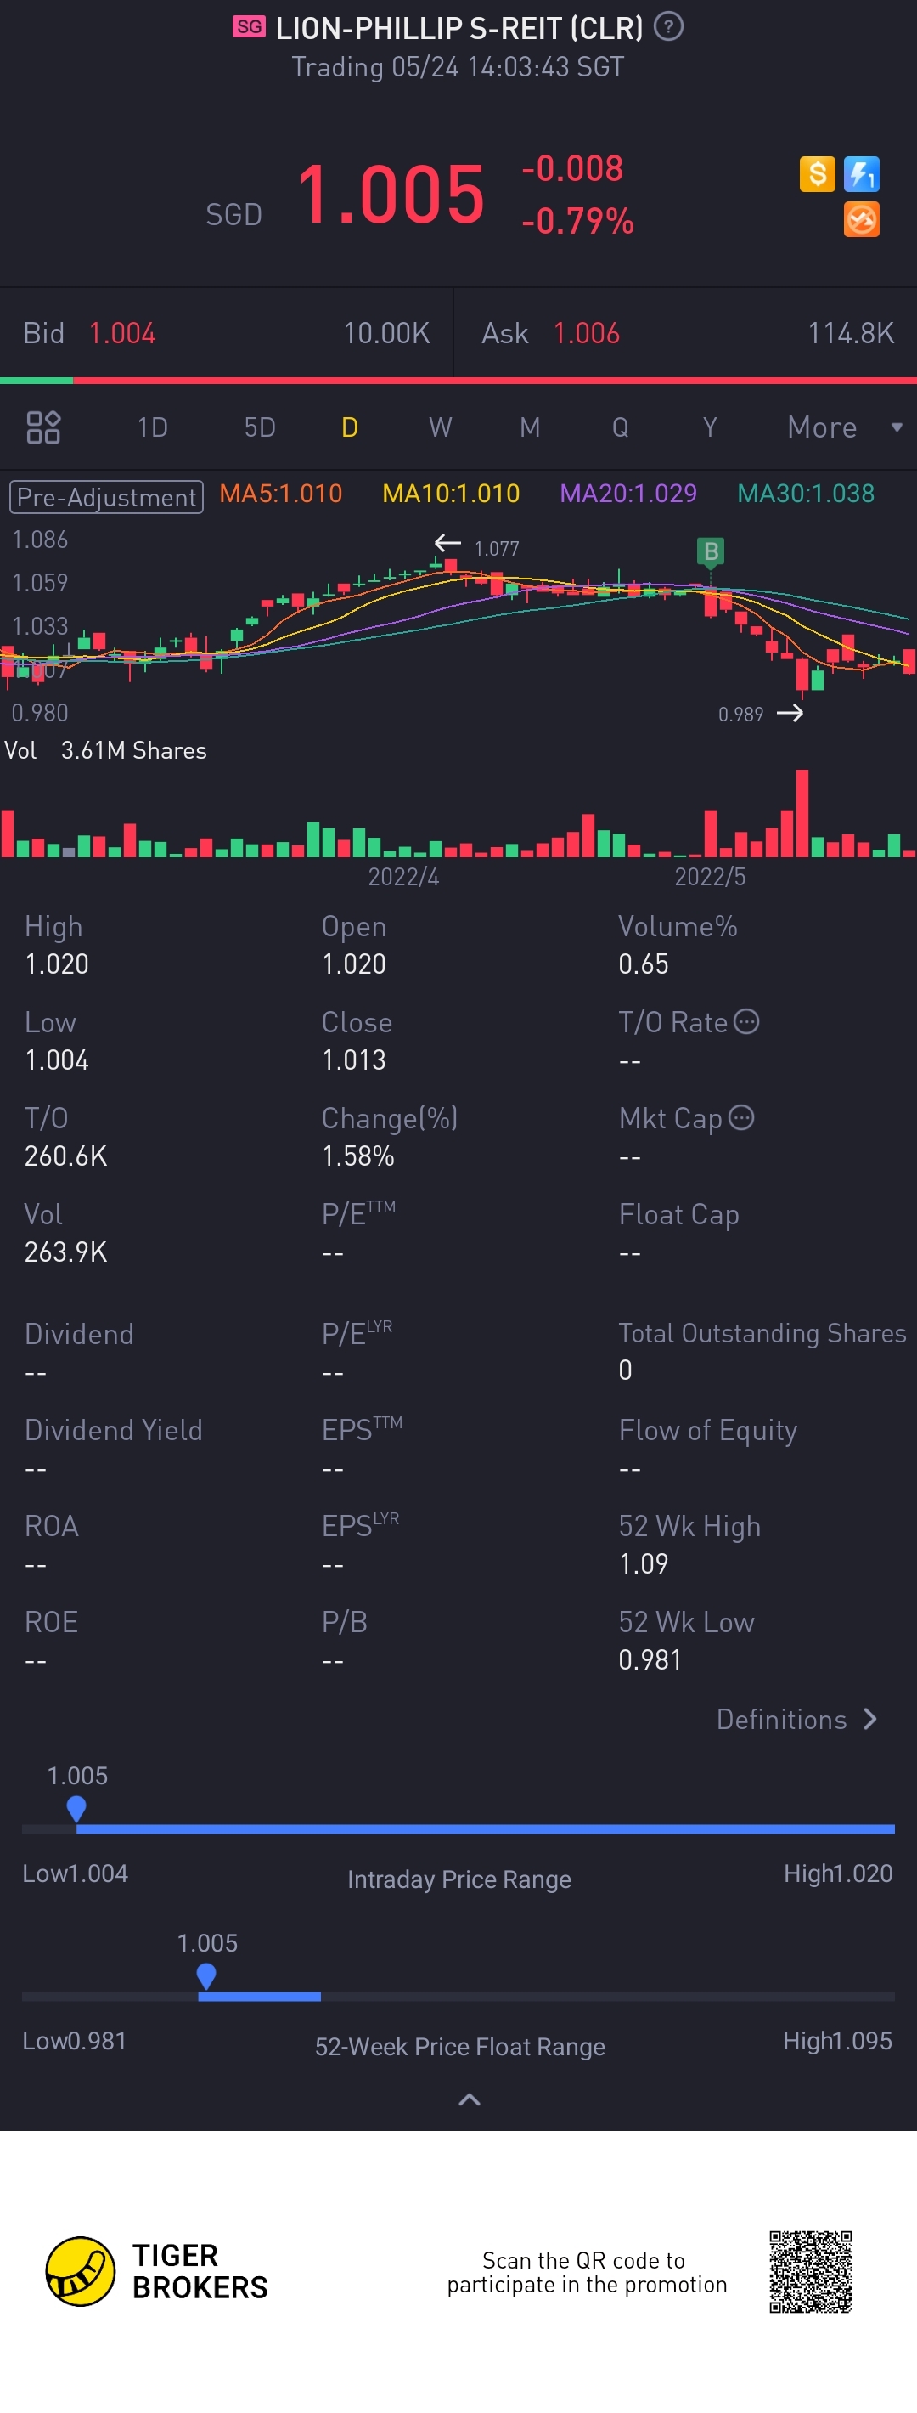Screen dimensions: 917x2413
Task: Tap the Mkt Cap info icon
Action: (741, 1117)
